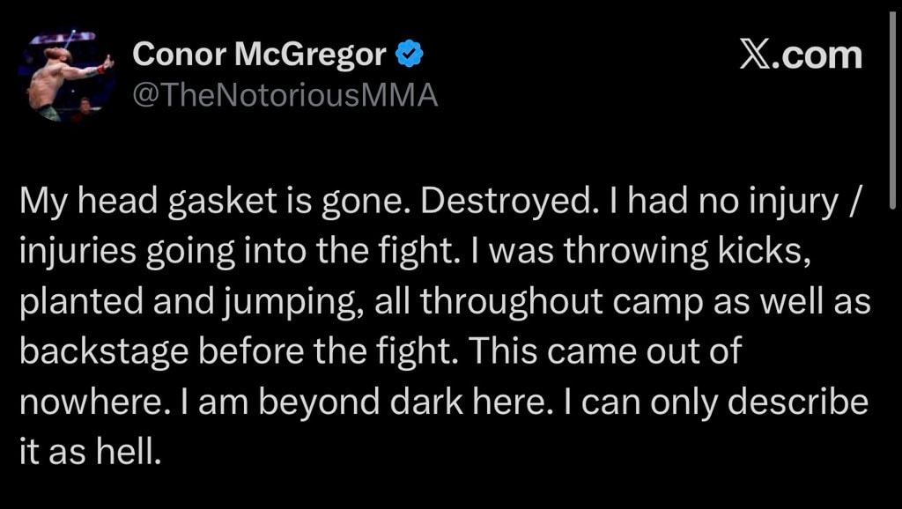Click the phrase "This came out of"
The height and width of the screenshot is (509, 902).
[x=606, y=351]
